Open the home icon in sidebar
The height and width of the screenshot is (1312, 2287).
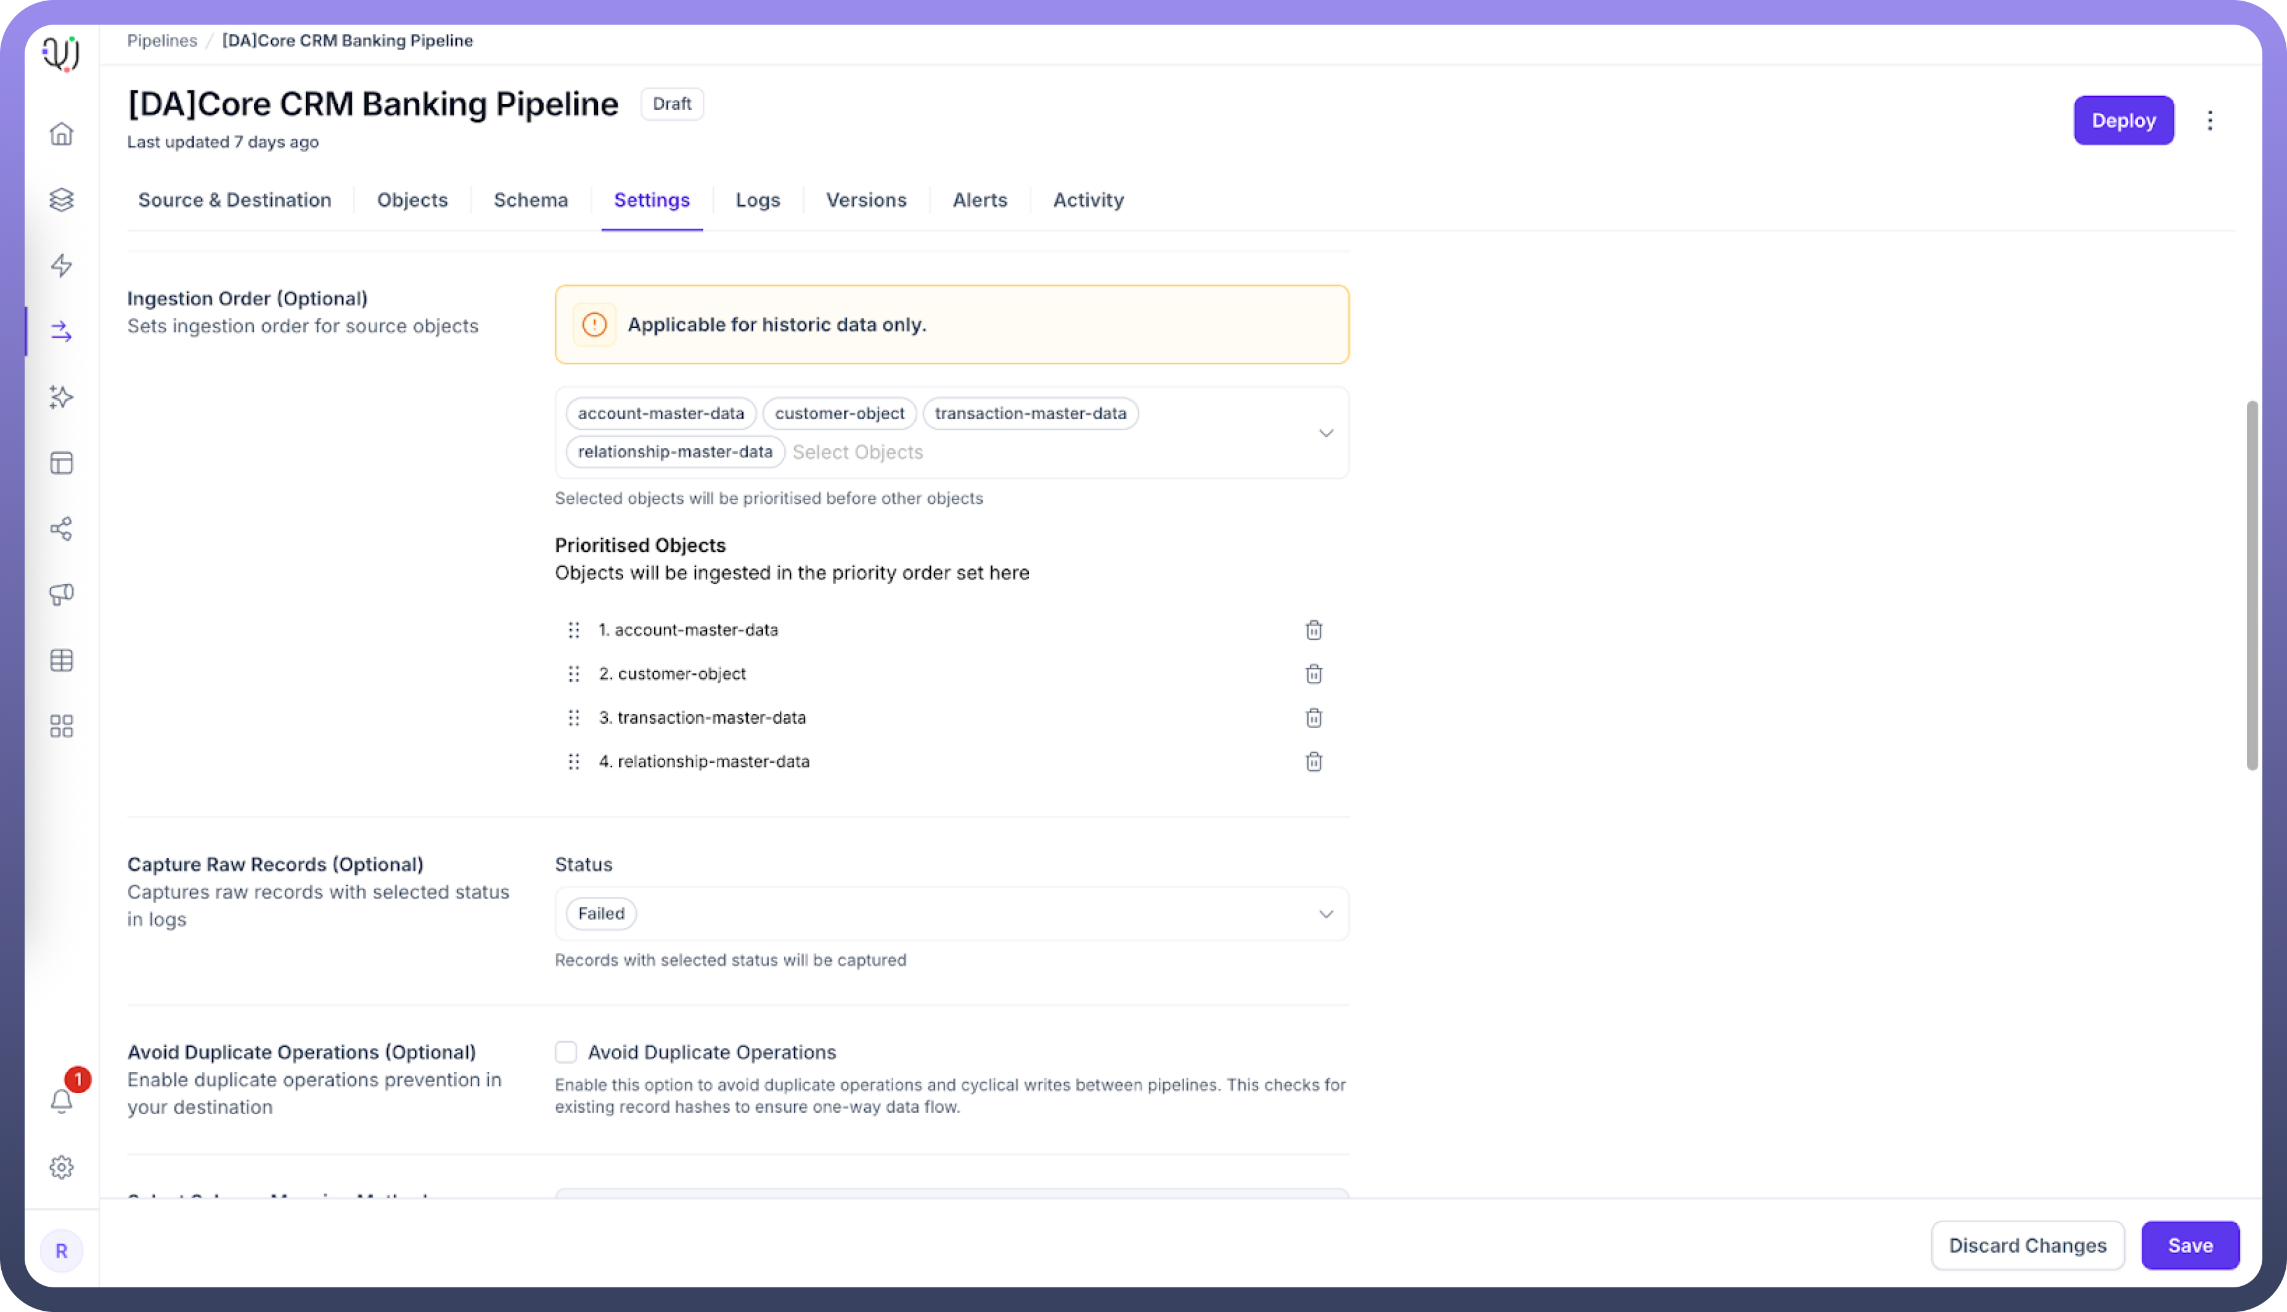point(61,134)
